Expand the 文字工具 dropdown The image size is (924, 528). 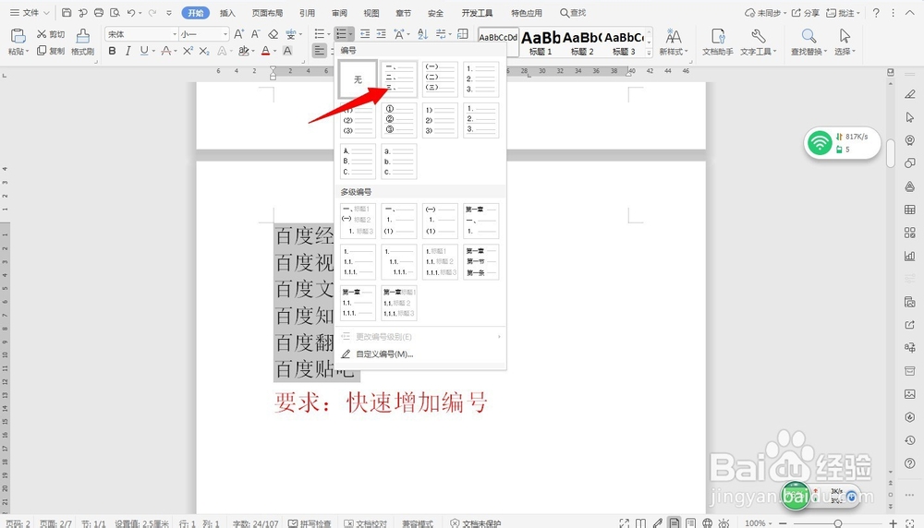point(759,51)
